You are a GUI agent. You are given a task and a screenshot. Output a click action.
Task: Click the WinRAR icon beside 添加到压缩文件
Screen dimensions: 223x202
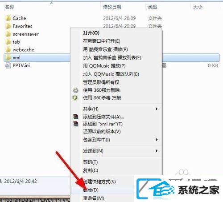point(76,117)
